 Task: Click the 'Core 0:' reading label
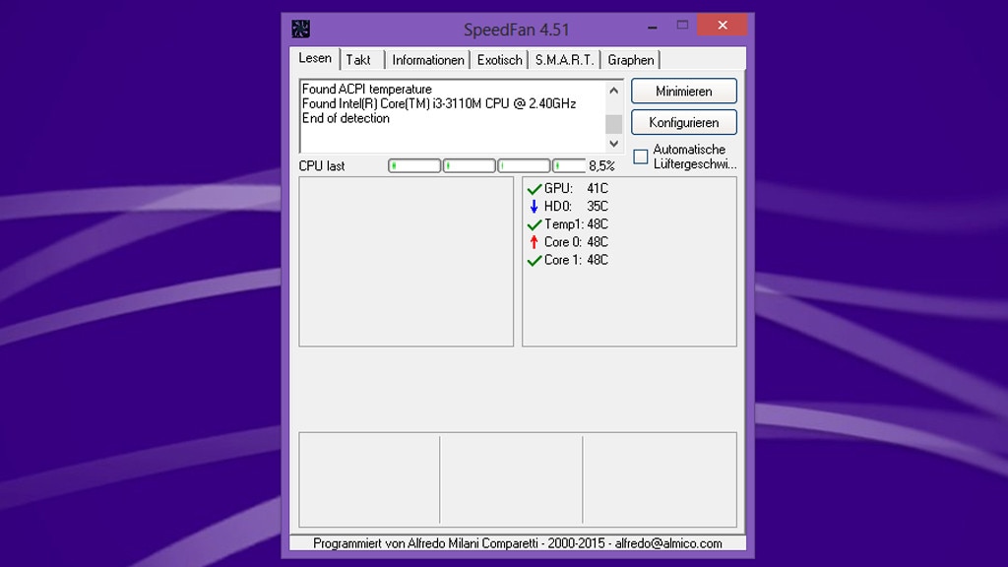[563, 242]
